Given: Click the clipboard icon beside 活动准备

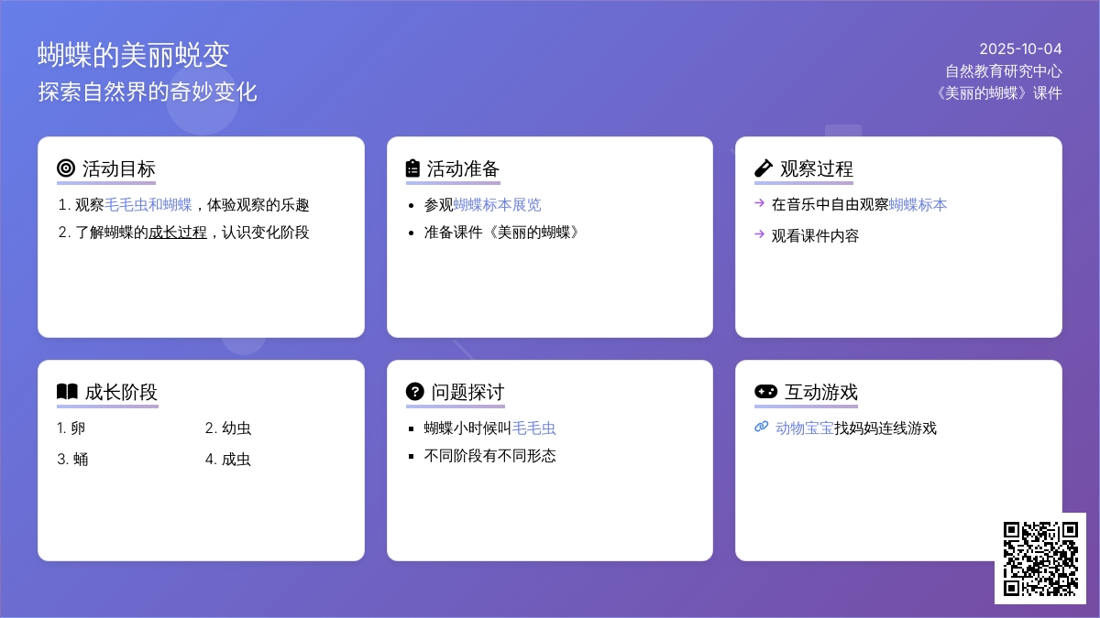Looking at the screenshot, I should pyautogui.click(x=413, y=168).
